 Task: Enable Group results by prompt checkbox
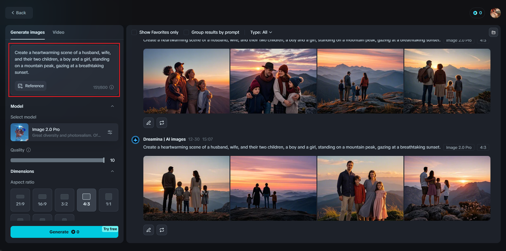point(187,32)
